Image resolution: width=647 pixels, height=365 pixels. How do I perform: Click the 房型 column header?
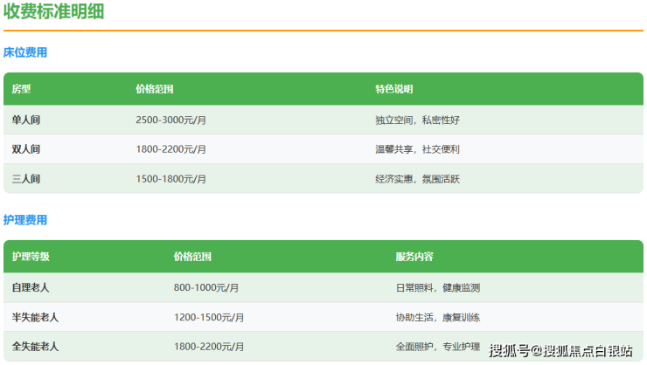pyautogui.click(x=21, y=89)
